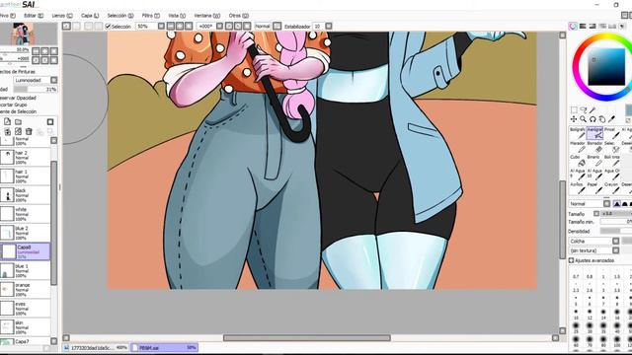The width and height of the screenshot is (632, 355).
Task: Select the lasso selection tool
Action: click(x=584, y=109)
